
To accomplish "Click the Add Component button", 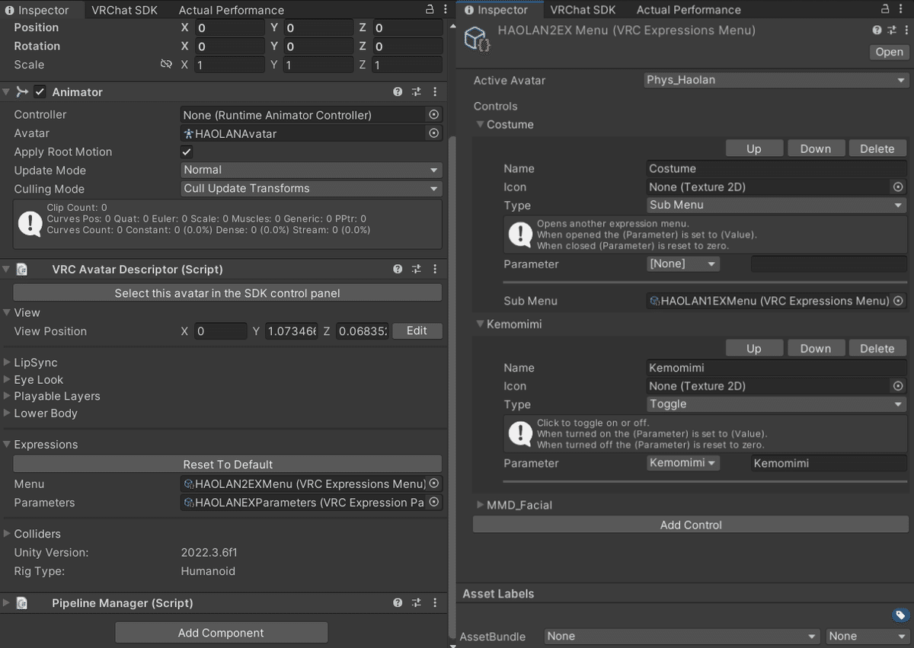I will click(222, 633).
